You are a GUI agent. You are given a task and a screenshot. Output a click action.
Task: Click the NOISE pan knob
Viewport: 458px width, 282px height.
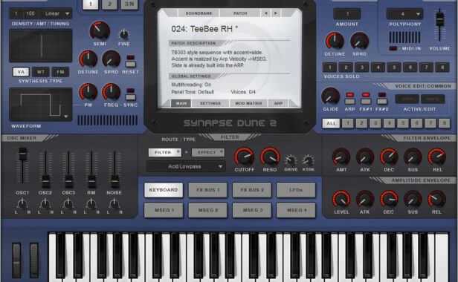pos(115,204)
